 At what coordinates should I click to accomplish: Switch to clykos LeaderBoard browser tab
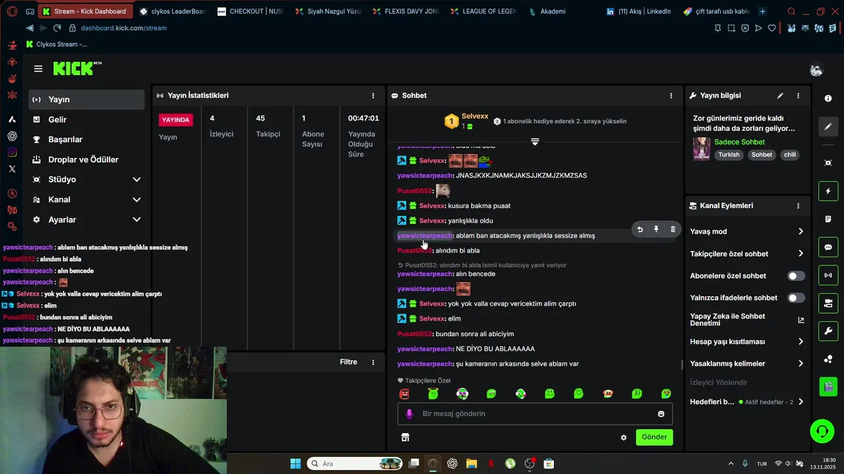(x=173, y=11)
